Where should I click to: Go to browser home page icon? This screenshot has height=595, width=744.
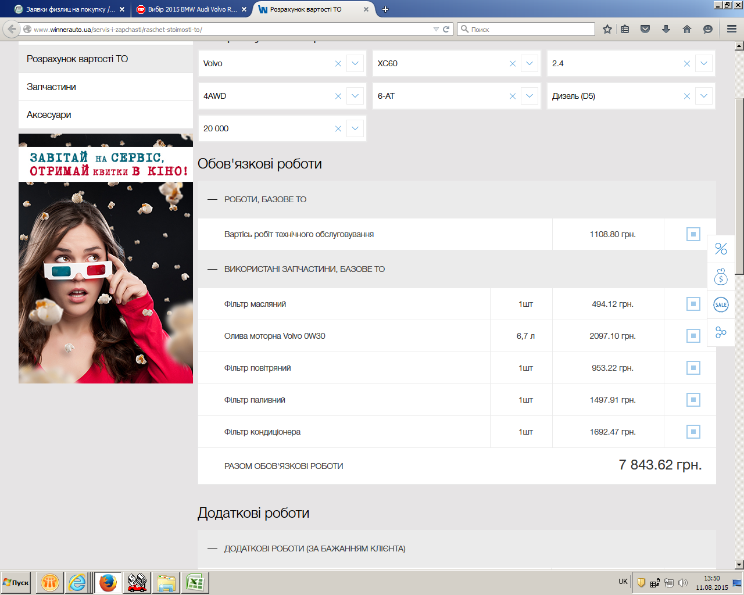(687, 29)
